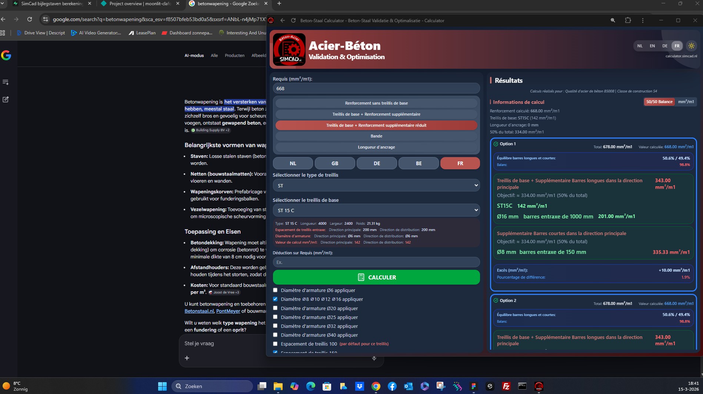This screenshot has width=703, height=394.
Task: Launch Figma from the taskbar
Action: coord(473,386)
